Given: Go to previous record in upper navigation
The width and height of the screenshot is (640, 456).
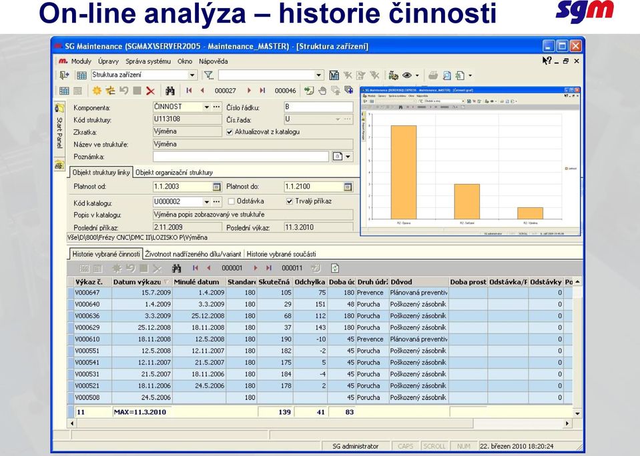Looking at the screenshot, I should click(202, 91).
